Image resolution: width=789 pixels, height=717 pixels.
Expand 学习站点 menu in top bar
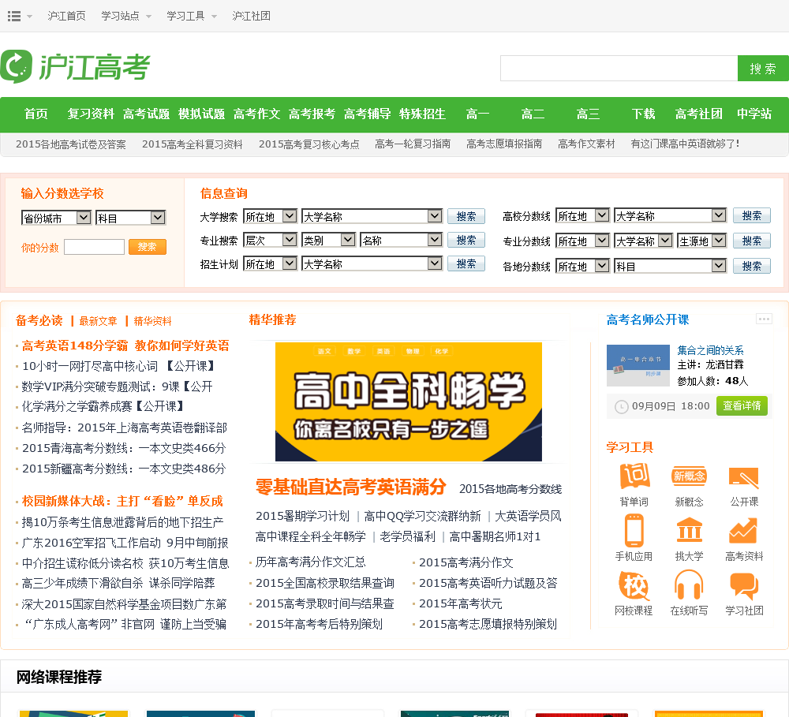point(125,16)
